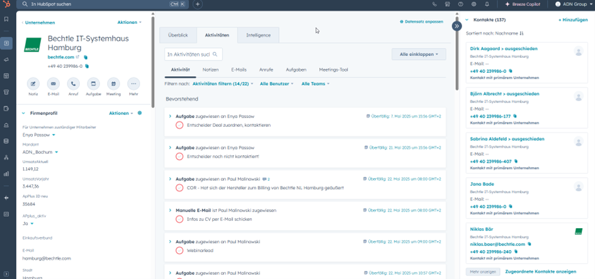Mark 'Entscheider Deal zuordnen, kontaktieren' task complete
595x279 pixels.
pos(179,125)
